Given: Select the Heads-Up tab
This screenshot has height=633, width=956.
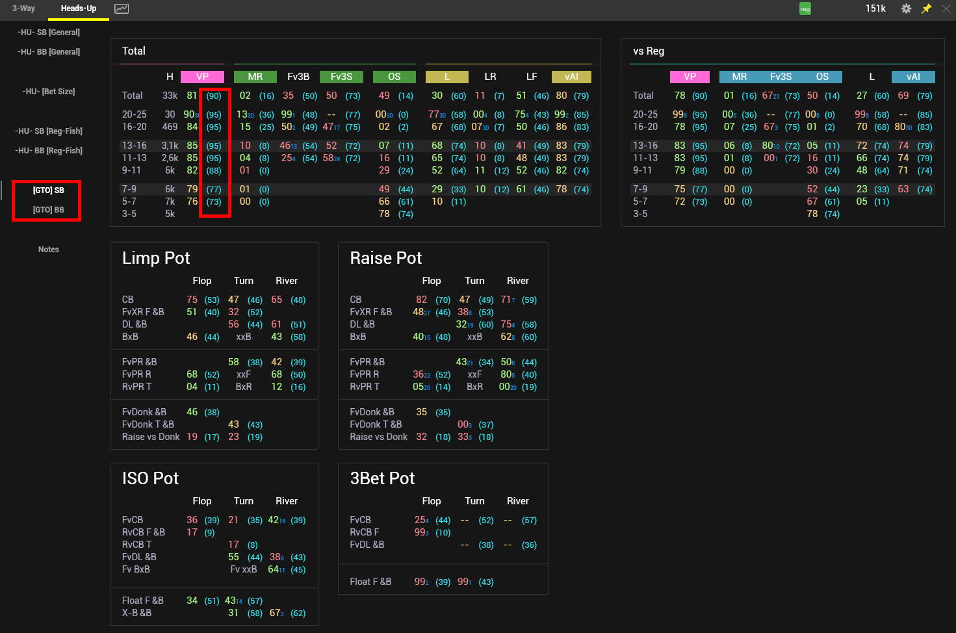Looking at the screenshot, I should click(x=79, y=8).
